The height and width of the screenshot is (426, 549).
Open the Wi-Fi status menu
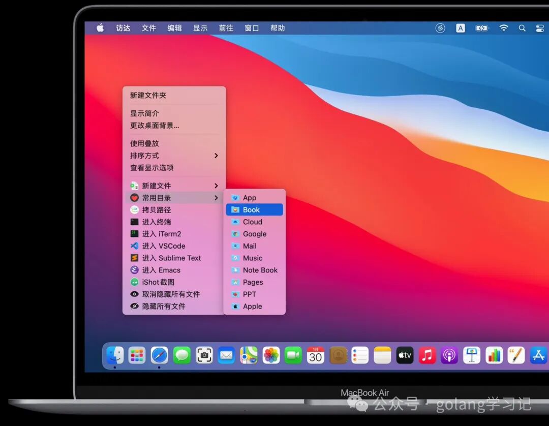click(503, 28)
